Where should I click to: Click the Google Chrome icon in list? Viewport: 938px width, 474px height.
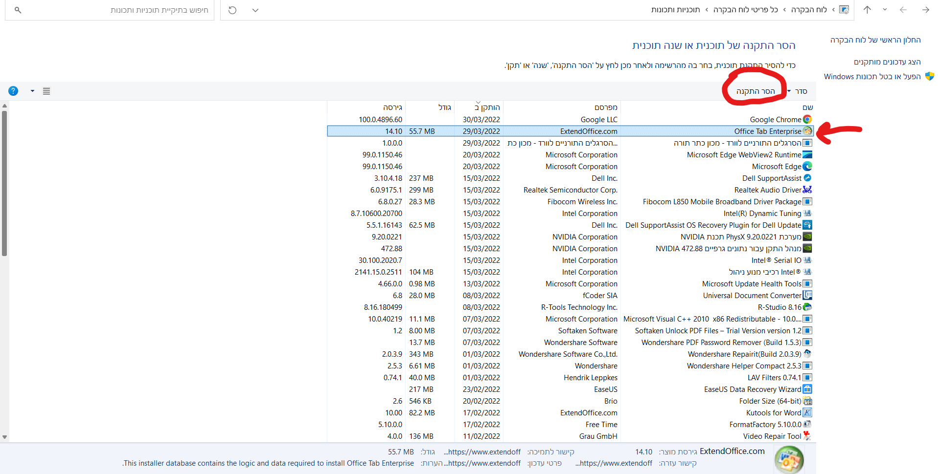tap(807, 119)
